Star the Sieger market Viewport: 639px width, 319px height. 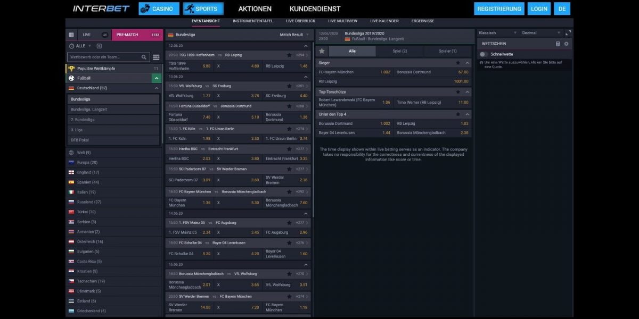pos(458,63)
